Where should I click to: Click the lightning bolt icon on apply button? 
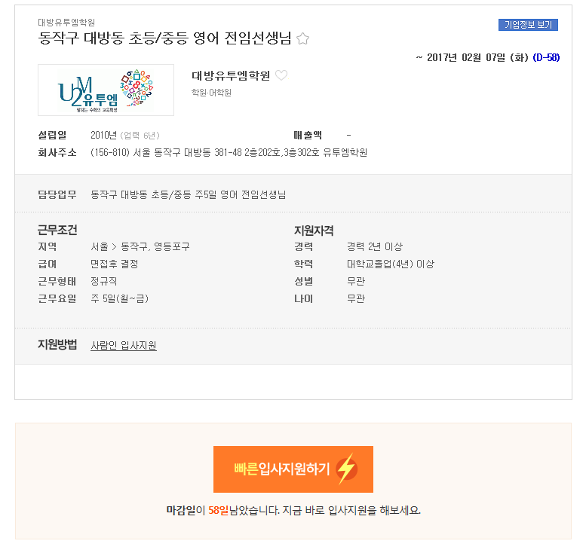(x=346, y=469)
